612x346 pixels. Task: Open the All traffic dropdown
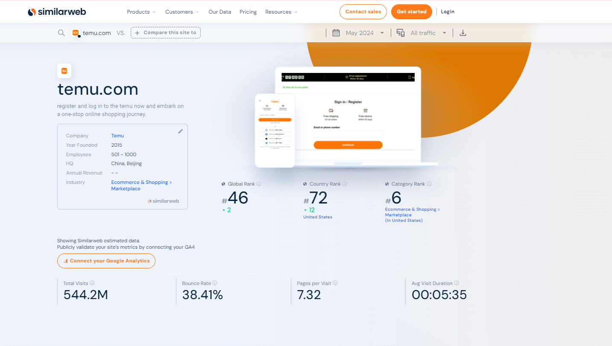click(x=428, y=33)
